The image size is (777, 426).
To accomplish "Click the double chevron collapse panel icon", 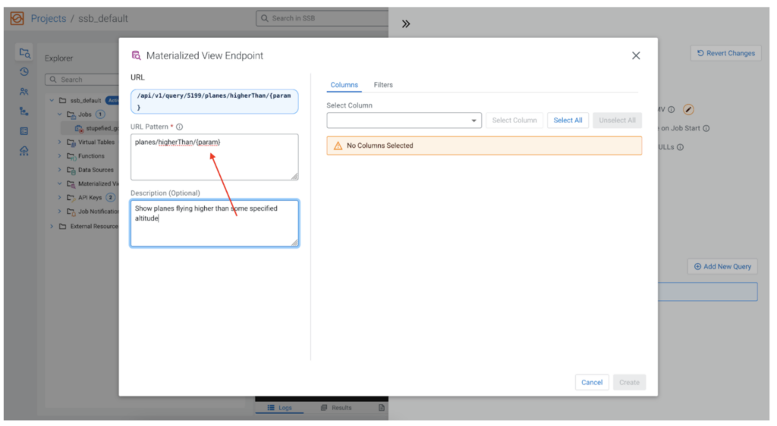I will coord(406,24).
